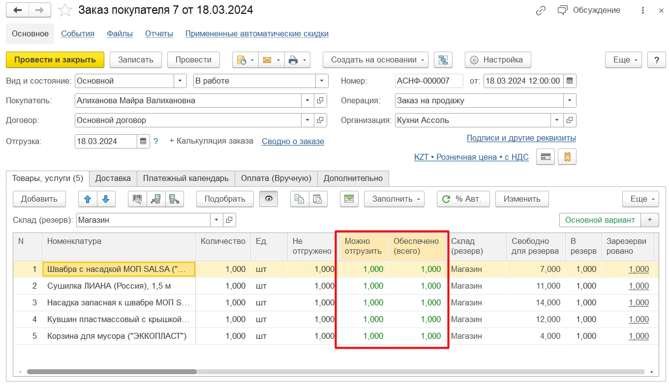
Task: Expand the order state В работе dropdown
Action: [322, 81]
